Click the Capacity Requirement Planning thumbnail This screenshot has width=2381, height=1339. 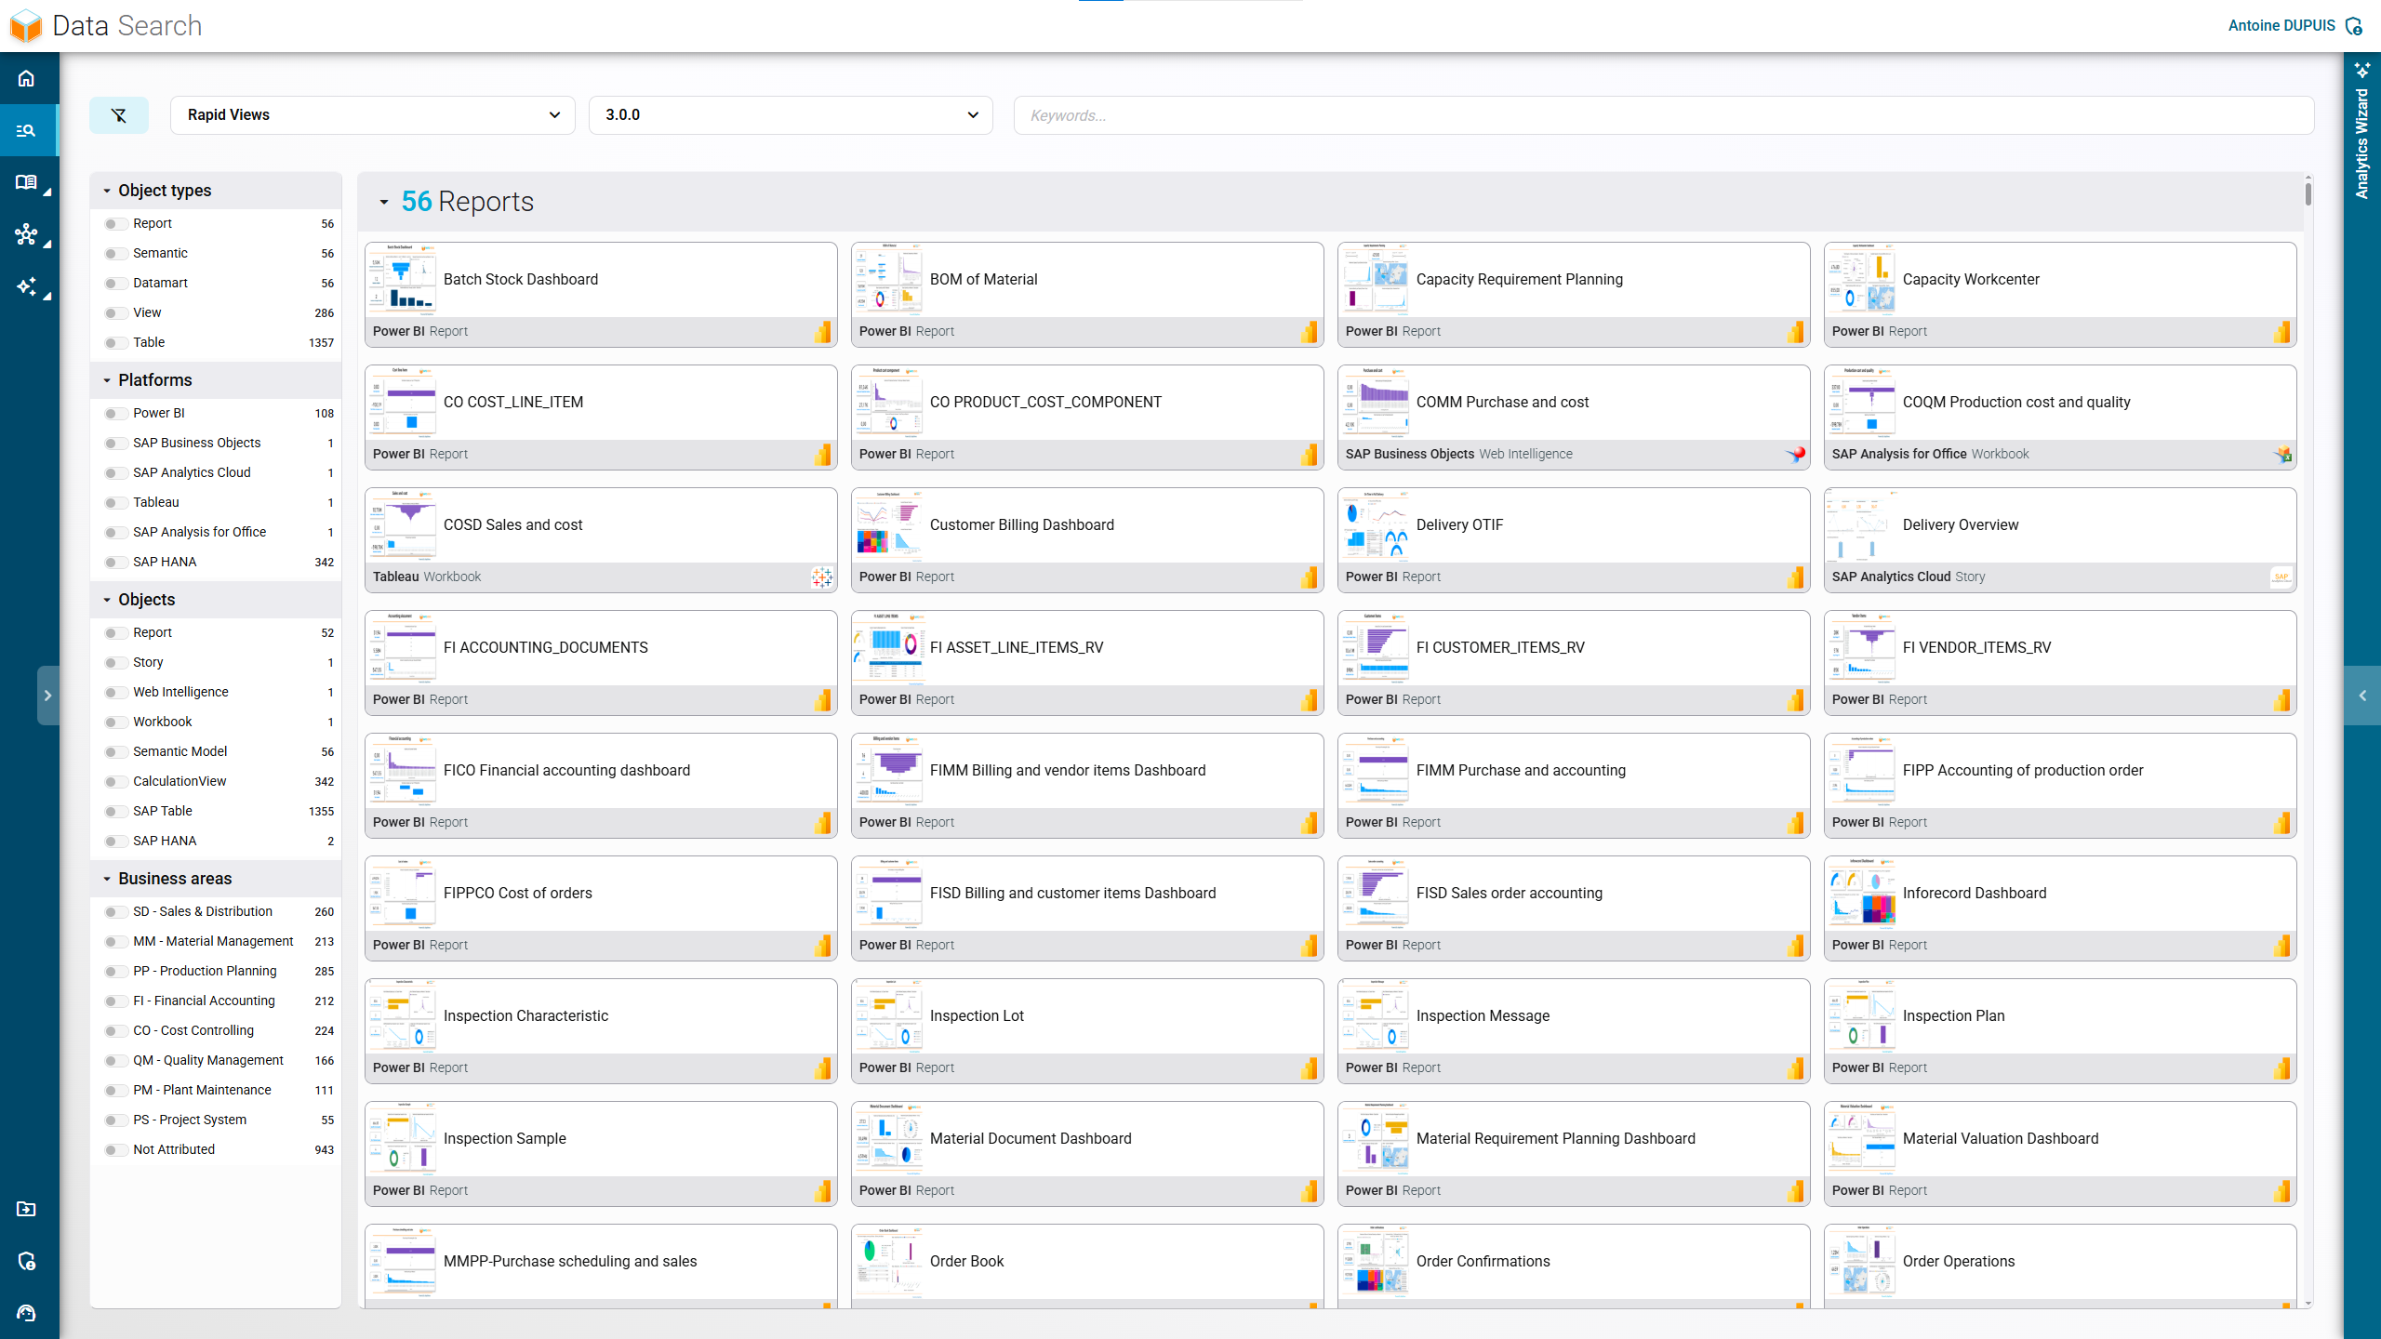pyautogui.click(x=1375, y=279)
